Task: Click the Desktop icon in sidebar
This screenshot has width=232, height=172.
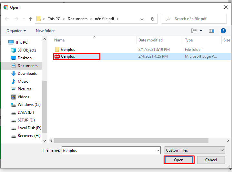Action: point(14,58)
